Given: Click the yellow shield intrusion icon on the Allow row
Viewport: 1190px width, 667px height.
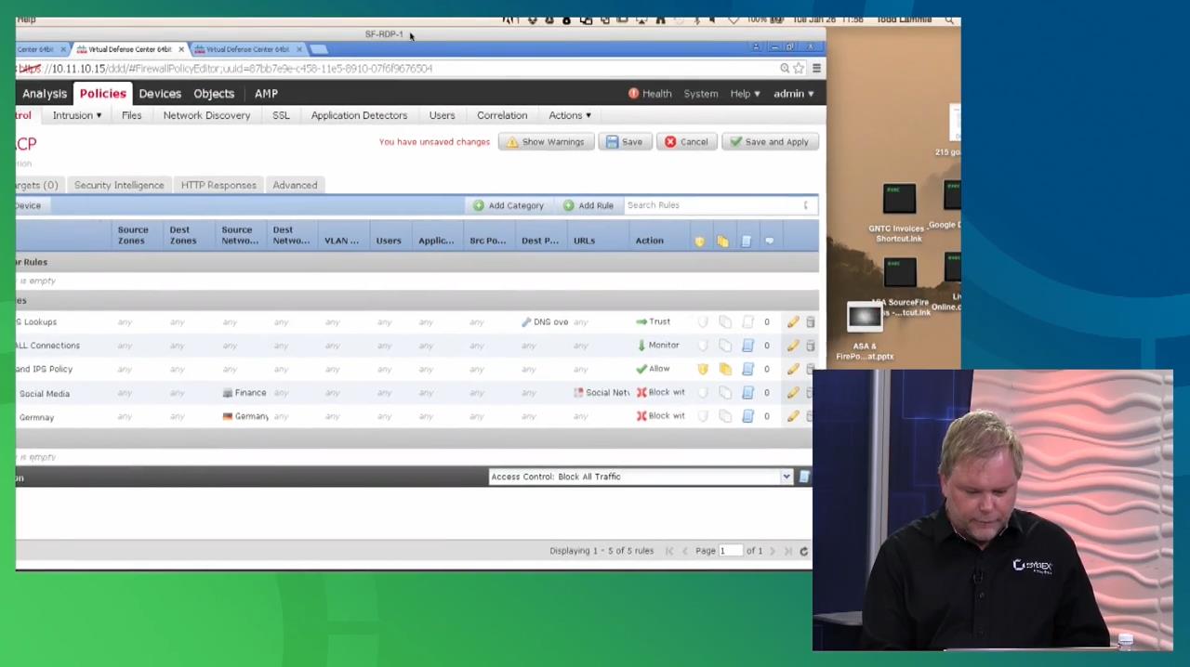Looking at the screenshot, I should click(x=703, y=370).
